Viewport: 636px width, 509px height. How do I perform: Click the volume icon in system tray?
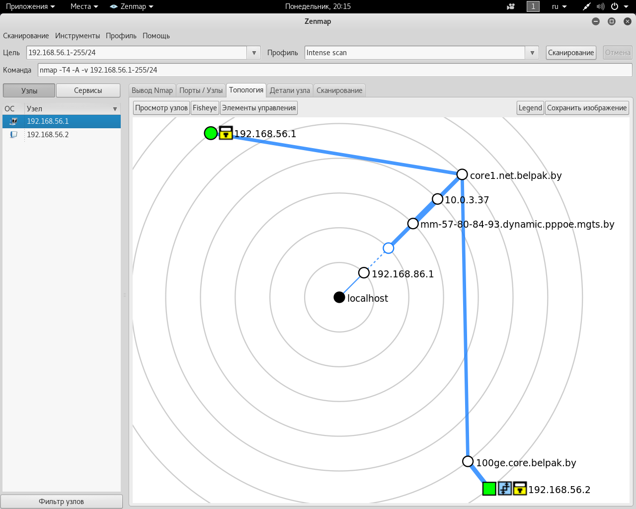tap(600, 6)
